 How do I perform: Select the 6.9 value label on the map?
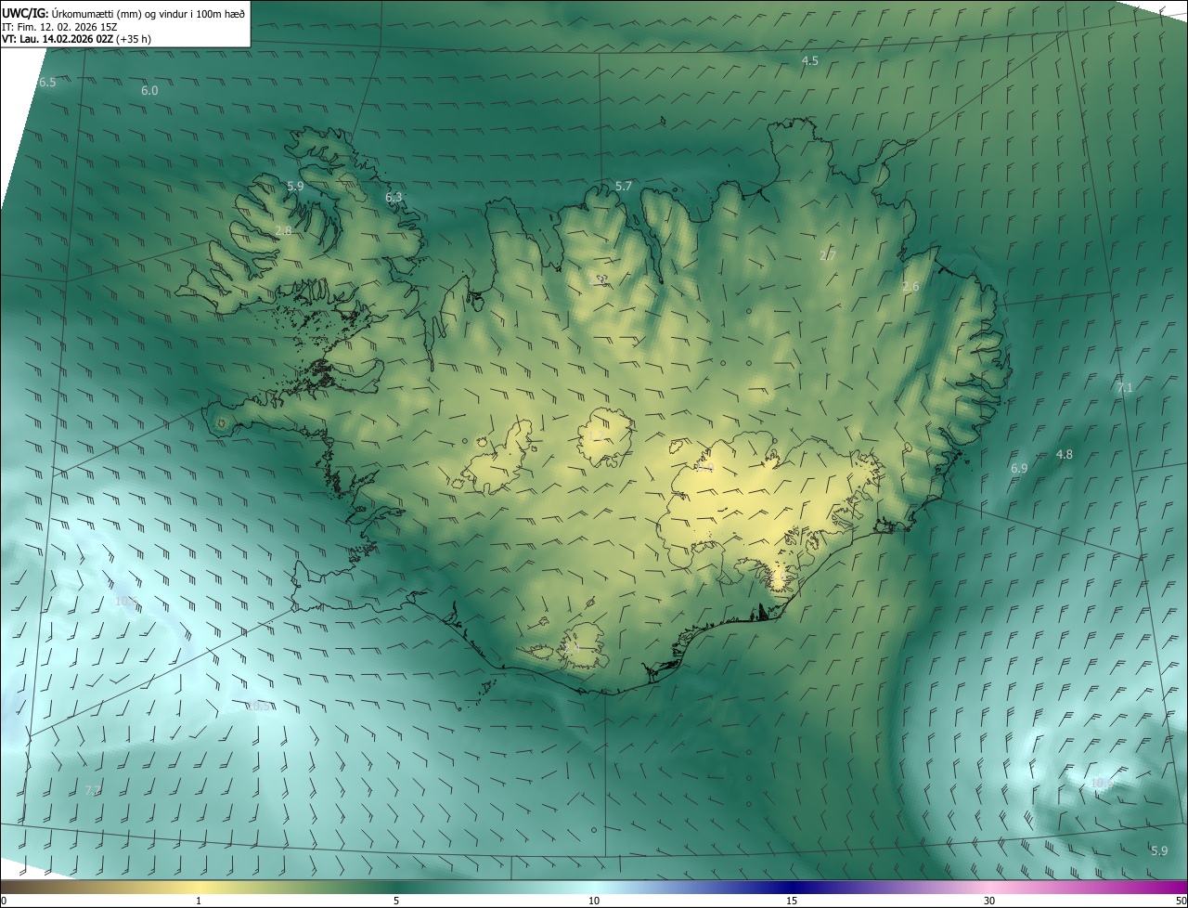1019,469
